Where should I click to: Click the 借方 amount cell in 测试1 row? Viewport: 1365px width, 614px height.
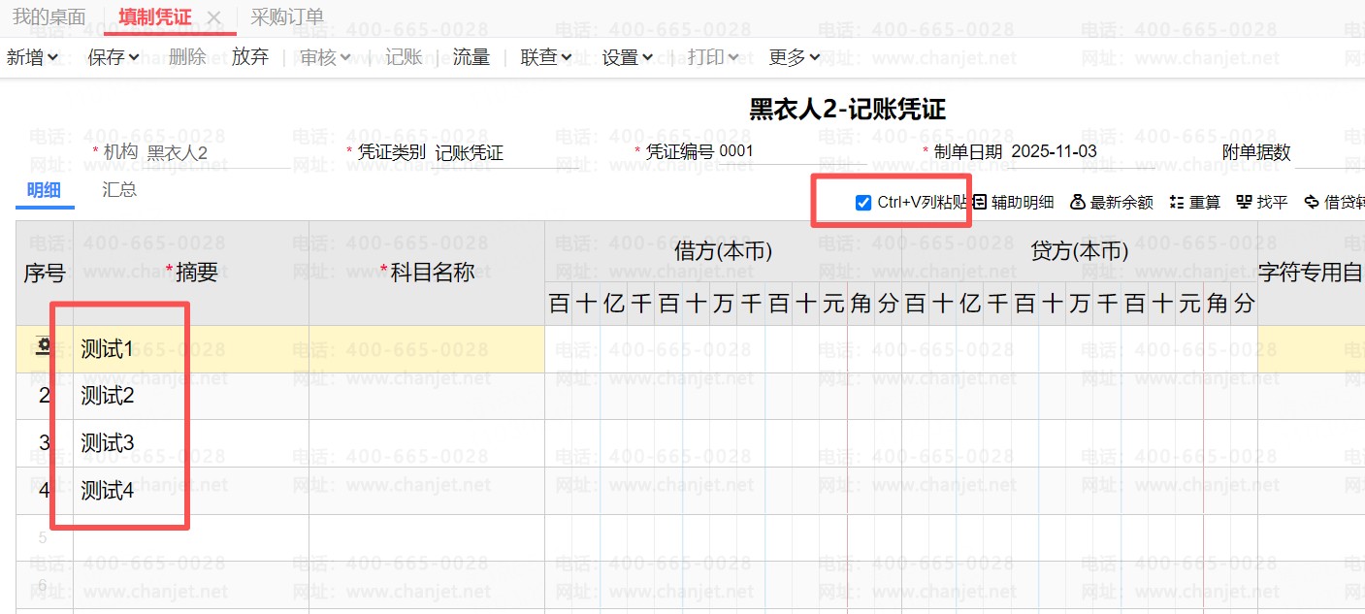tap(723, 349)
